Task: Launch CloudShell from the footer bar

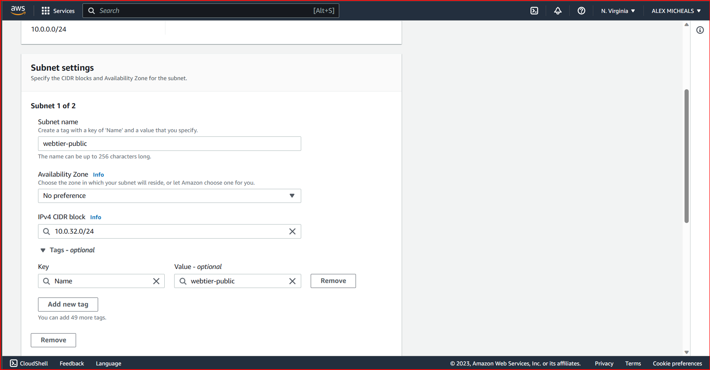Action: click(29, 363)
